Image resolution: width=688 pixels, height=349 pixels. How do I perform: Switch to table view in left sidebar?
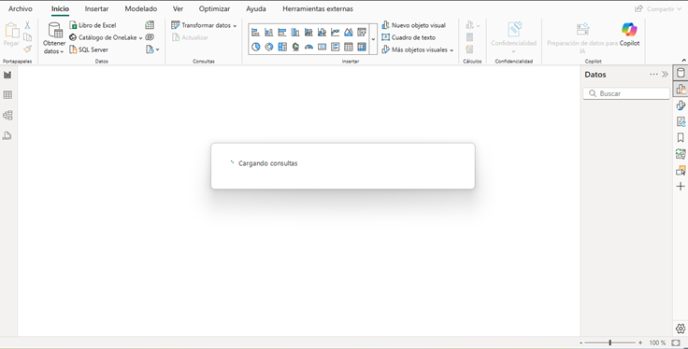click(x=7, y=95)
